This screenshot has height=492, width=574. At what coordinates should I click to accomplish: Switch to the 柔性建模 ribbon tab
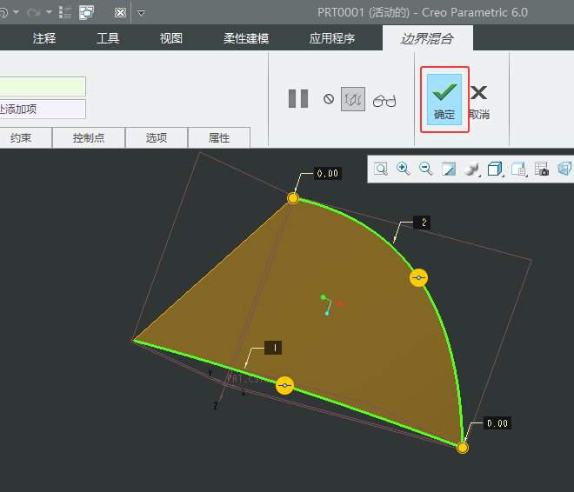click(x=246, y=38)
